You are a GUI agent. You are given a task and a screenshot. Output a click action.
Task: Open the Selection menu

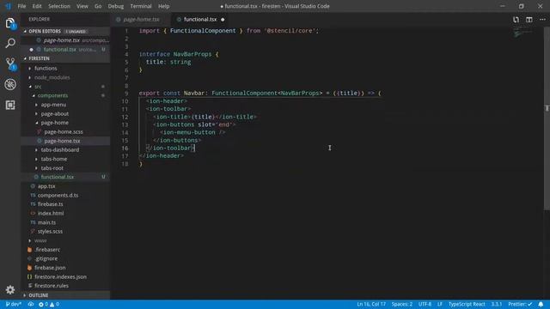tap(59, 6)
